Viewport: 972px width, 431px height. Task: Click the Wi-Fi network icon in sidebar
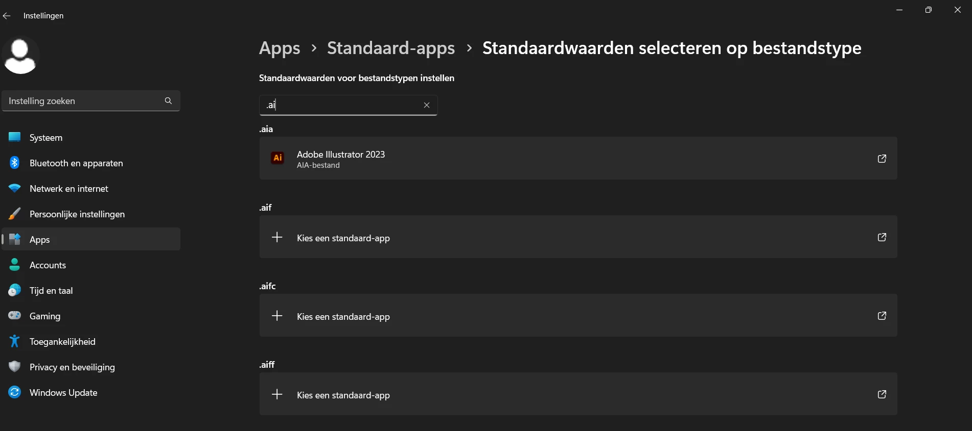point(15,188)
